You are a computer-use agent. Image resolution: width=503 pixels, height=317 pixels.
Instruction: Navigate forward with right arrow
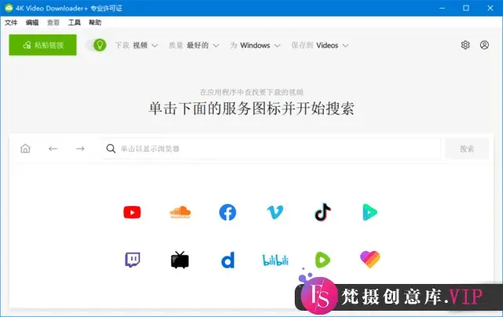point(80,149)
